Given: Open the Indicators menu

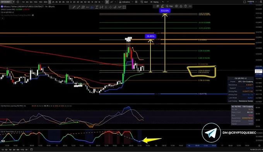Looking at the screenshot, I should click(125, 2).
